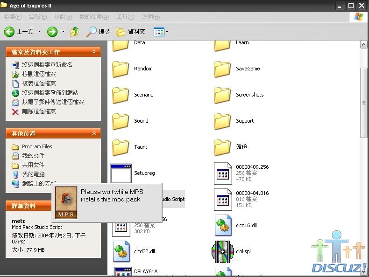This screenshot has height=277, width=369.
Task: Select the Screenshots folder icon
Action: [222, 95]
